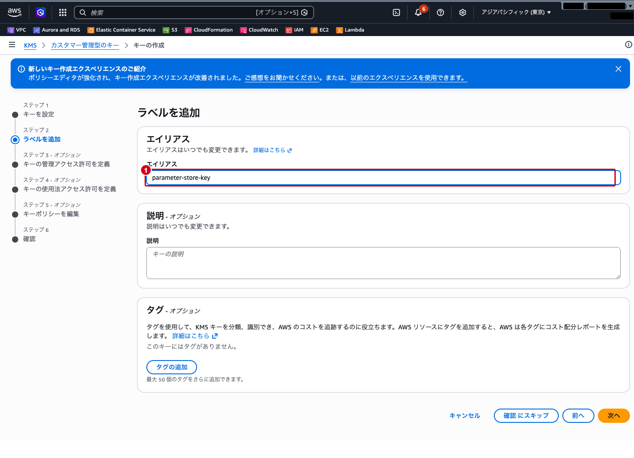Open the Lambda shortcut
Screen dimensions: 634x458
pos(350,30)
